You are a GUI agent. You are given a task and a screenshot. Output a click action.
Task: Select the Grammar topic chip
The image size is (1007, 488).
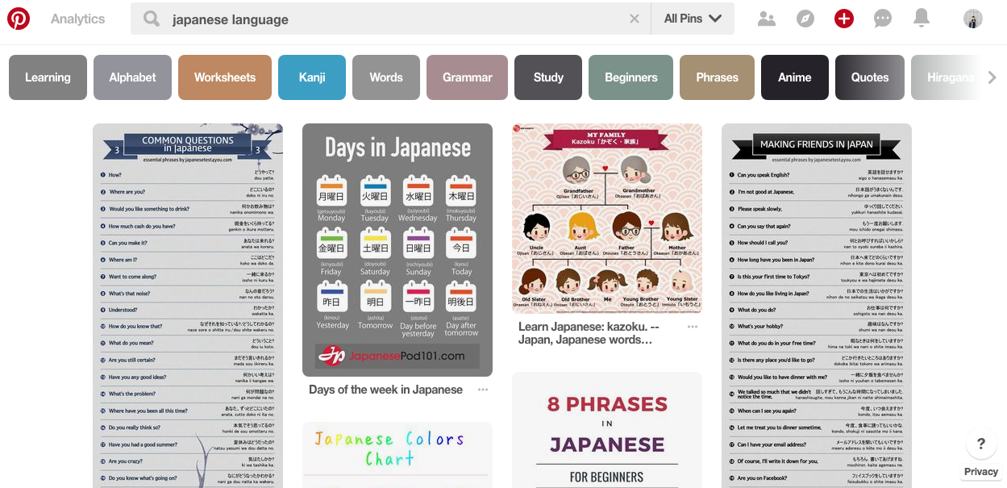tap(467, 77)
